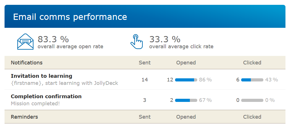Click the pointing hand click-rate icon
290x128 pixels.
(136, 42)
